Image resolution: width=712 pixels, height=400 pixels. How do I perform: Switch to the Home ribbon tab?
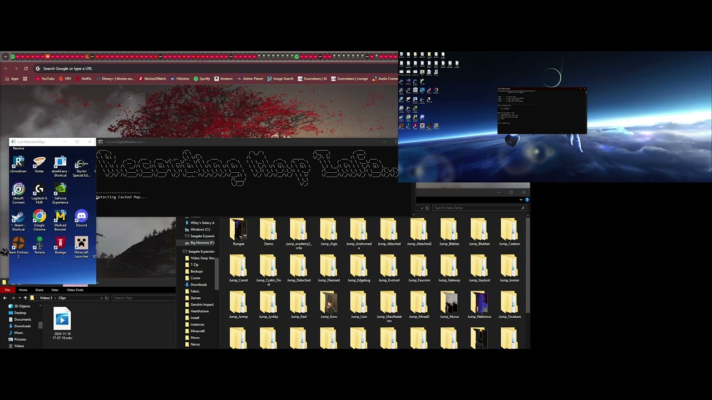(x=23, y=290)
